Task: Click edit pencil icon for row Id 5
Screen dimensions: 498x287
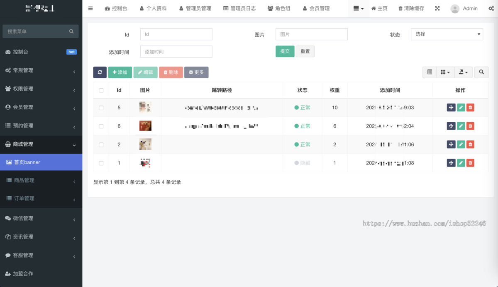Action: tap(461, 108)
